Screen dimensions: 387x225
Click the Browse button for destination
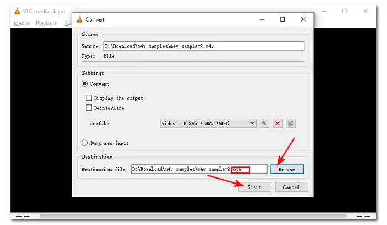coord(287,169)
